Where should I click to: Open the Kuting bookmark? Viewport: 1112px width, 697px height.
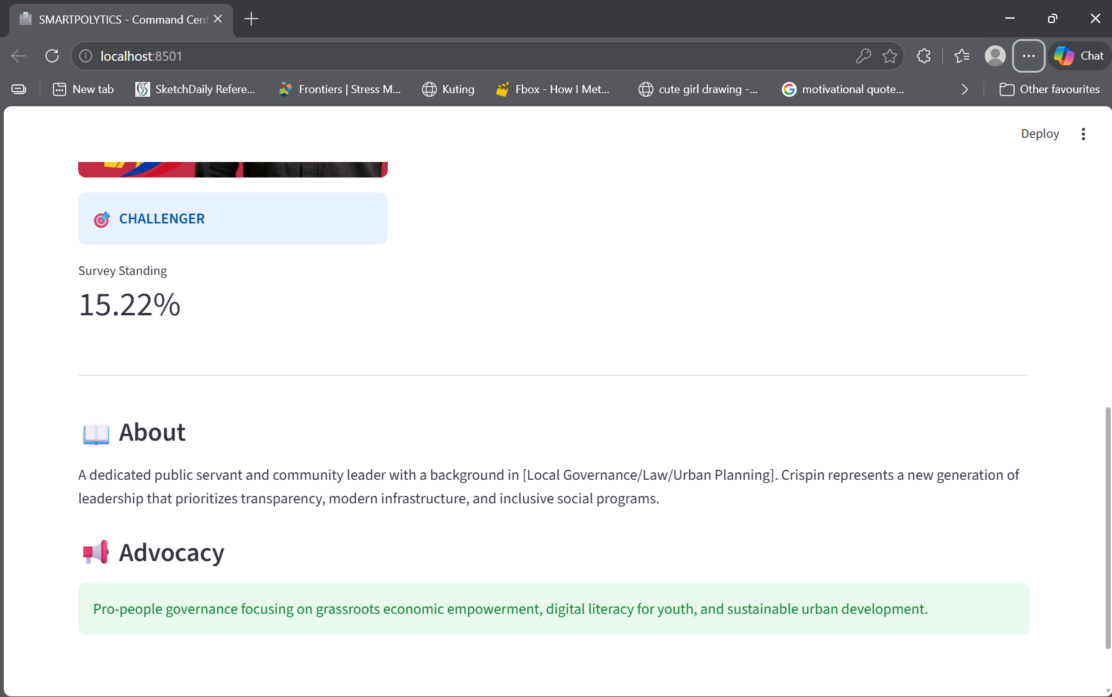click(x=448, y=89)
